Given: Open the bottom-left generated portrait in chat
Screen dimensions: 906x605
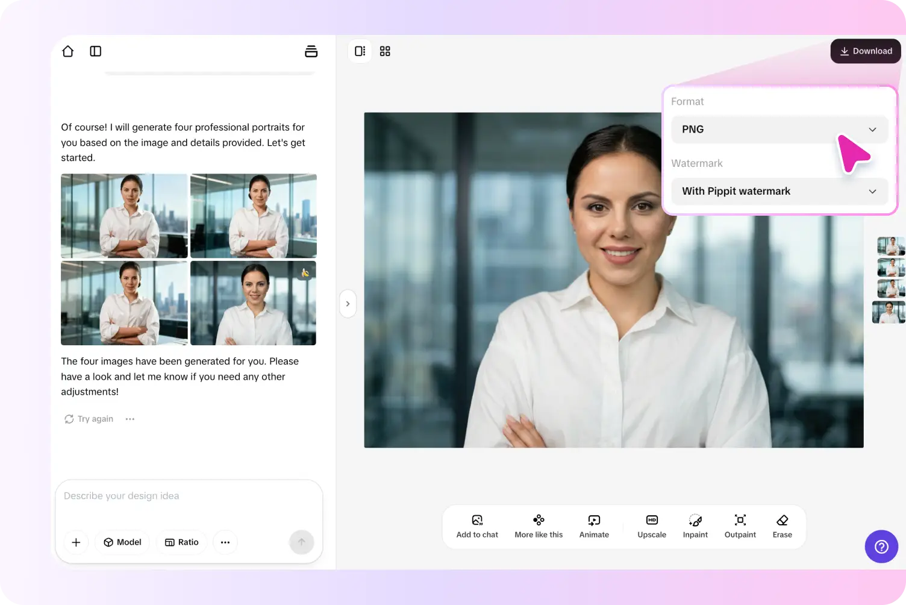Looking at the screenshot, I should coord(124,303).
